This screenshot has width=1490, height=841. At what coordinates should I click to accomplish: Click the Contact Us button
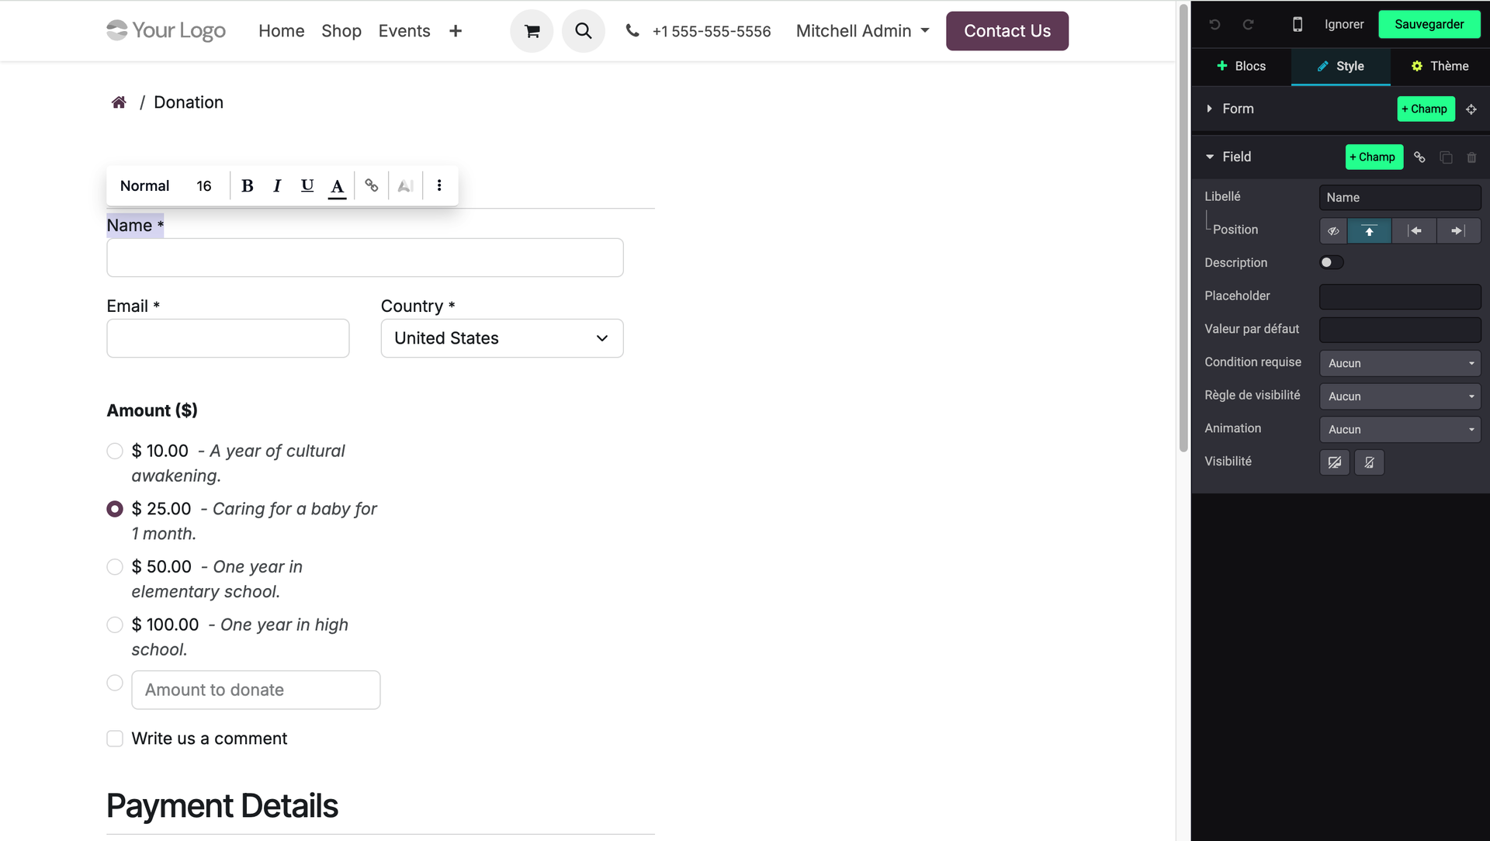click(1007, 31)
